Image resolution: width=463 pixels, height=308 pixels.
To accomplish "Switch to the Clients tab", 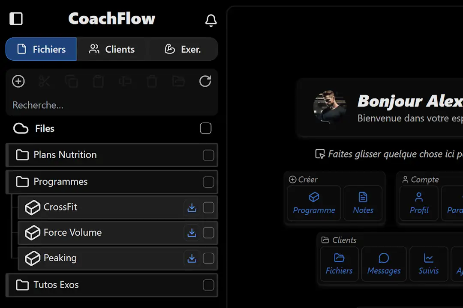I will click(112, 49).
